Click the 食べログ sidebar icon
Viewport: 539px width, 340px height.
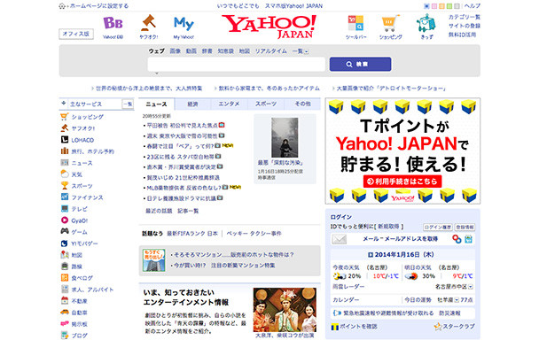65,277
